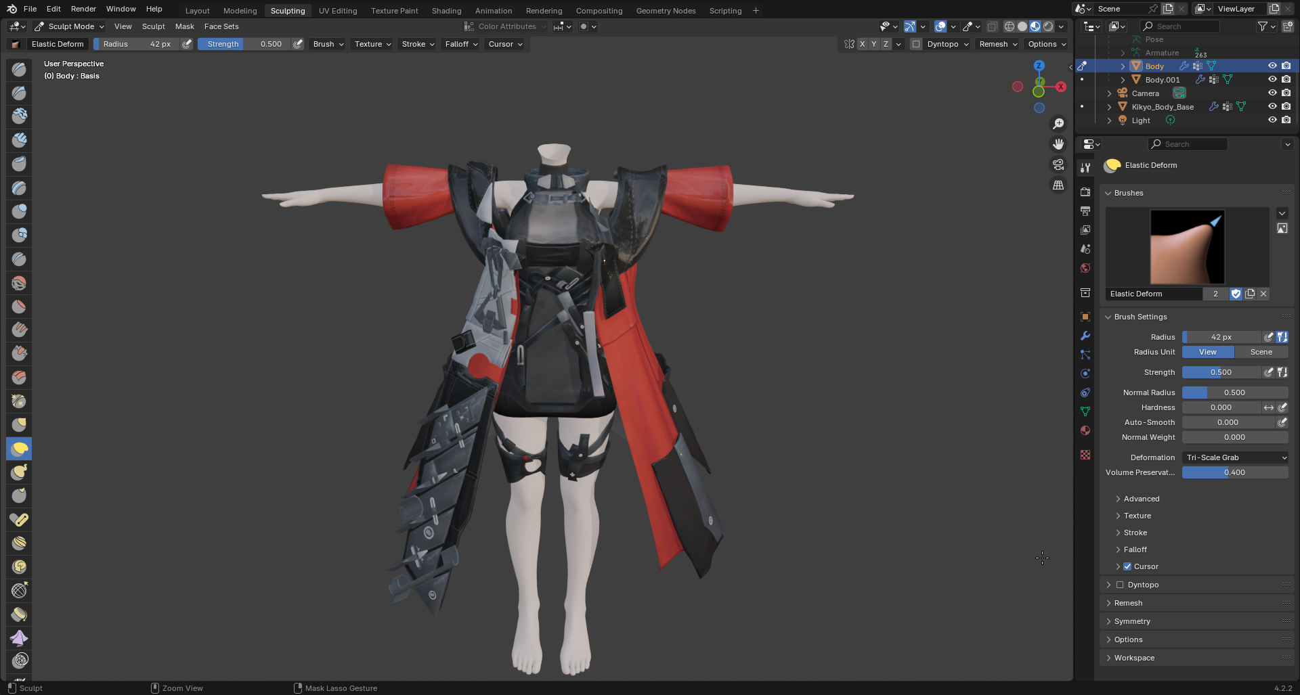Screen dimensions: 1300x695
Task: Open the Face Sets header menu
Action: point(221,26)
